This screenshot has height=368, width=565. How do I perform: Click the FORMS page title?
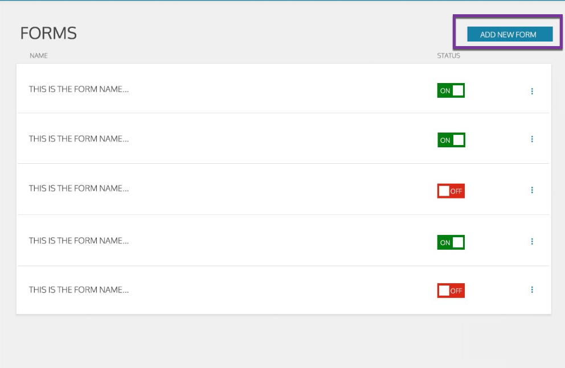[48, 33]
